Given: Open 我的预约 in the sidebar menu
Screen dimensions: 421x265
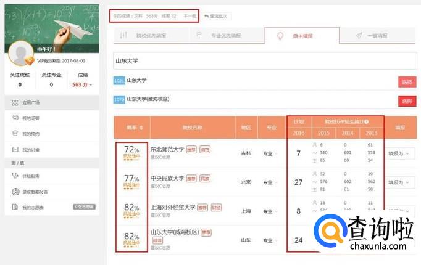Looking at the screenshot, I should point(52,134).
